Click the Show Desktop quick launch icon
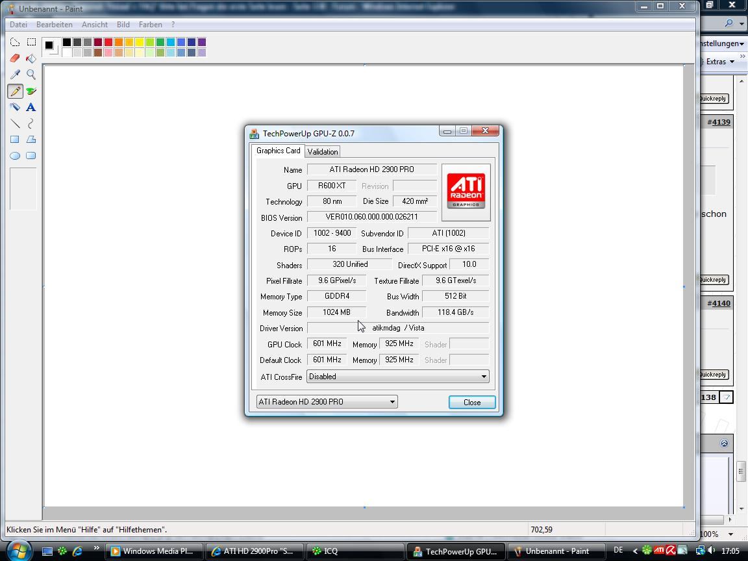 (47, 551)
